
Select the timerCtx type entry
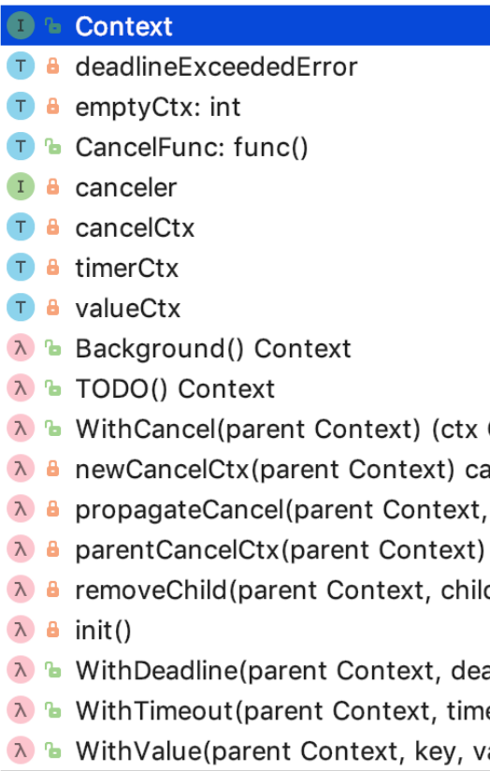(245, 268)
